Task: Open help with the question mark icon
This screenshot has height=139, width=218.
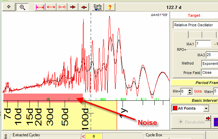Action: (110, 7)
